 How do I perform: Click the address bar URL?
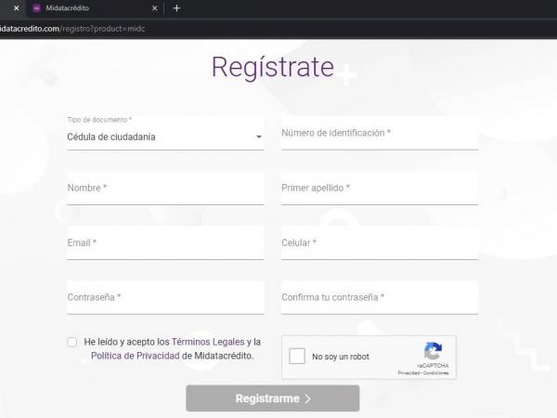[74, 29]
